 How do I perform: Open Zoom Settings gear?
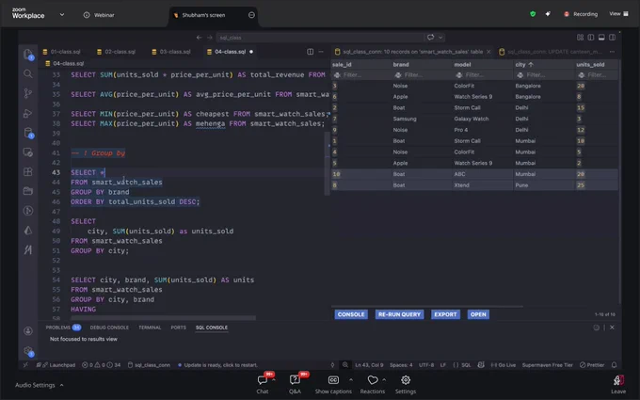pyautogui.click(x=406, y=380)
